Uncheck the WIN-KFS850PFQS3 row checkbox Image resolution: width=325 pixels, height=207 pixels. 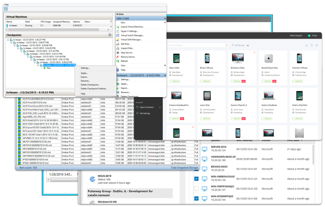196,198
